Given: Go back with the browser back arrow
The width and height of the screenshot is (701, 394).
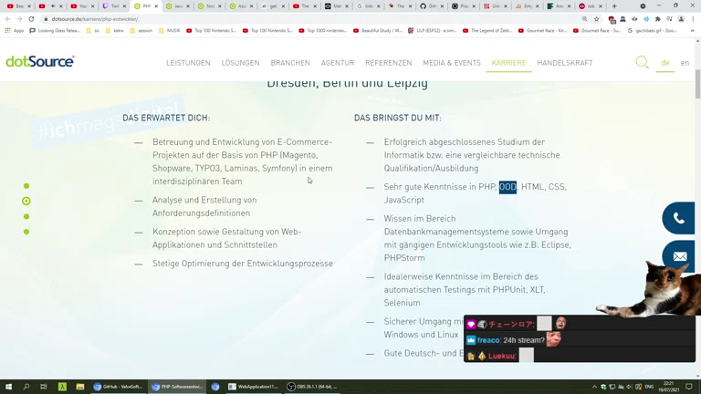Looking at the screenshot, I should pos(8,19).
